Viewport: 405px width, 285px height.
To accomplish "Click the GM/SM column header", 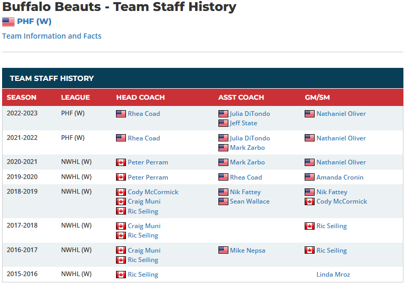I will coord(317,97).
